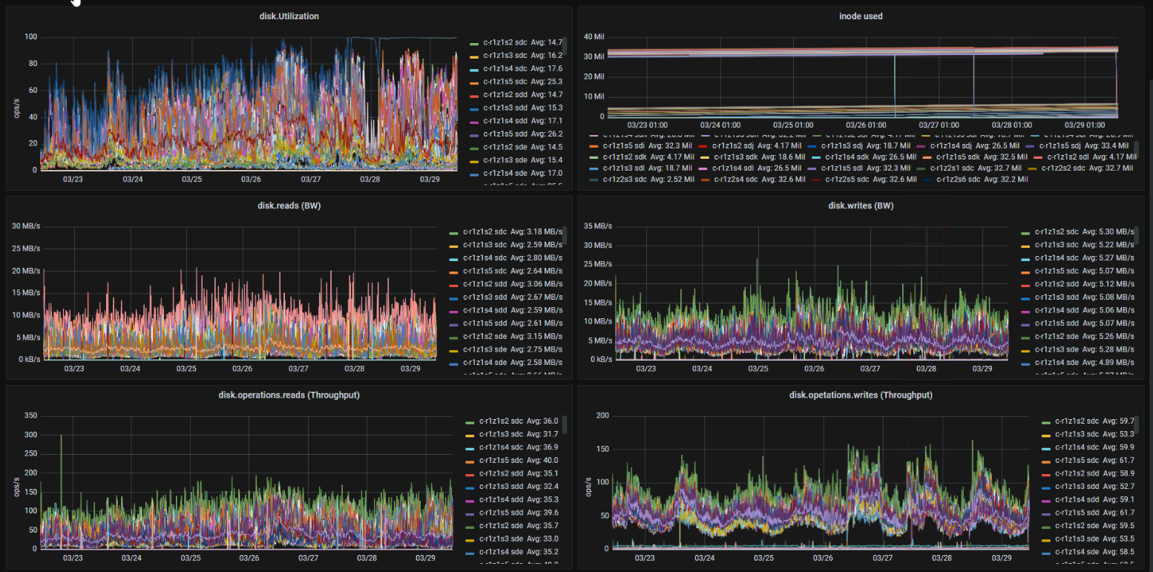Click the disk.Utilization legend scrollbar
This screenshot has width=1153, height=572.
point(565,52)
